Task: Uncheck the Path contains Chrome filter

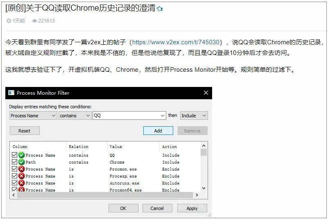Action: coord(14,162)
